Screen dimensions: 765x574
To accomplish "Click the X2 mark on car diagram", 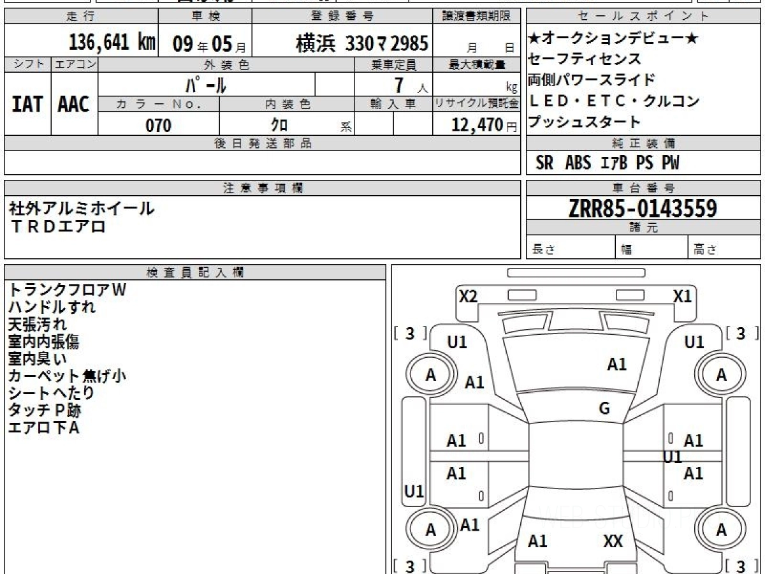I will [469, 296].
